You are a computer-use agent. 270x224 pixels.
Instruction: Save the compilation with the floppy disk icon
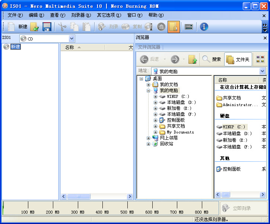(x=47, y=27)
